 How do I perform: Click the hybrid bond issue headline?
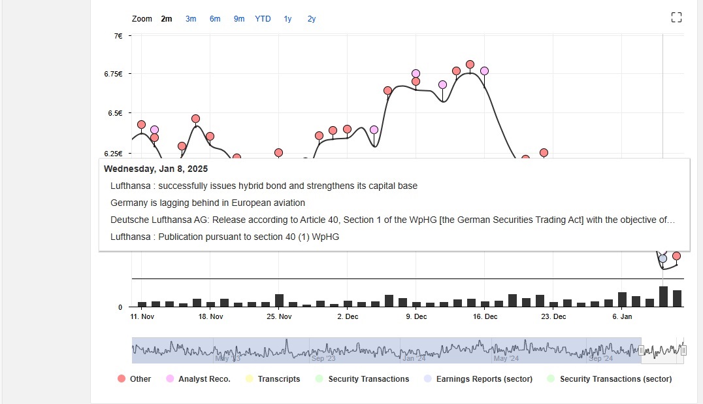(264, 186)
